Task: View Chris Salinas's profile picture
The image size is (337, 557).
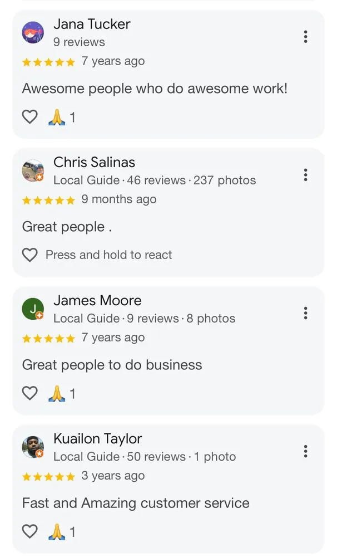Action: click(x=33, y=170)
